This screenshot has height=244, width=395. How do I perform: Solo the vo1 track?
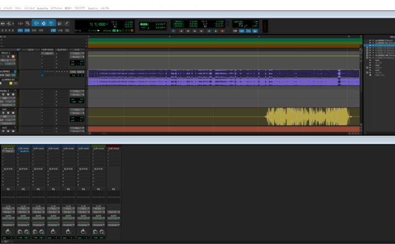pyautogui.click(x=8, y=113)
